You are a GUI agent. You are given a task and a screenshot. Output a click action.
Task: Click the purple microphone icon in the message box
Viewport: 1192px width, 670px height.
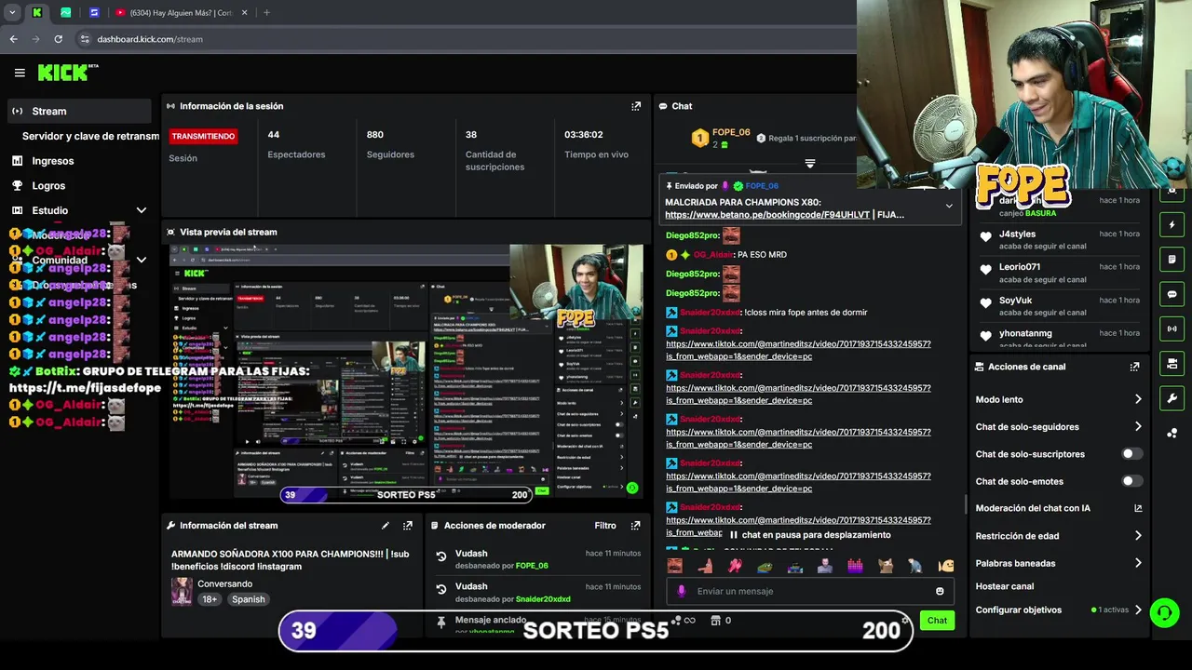click(682, 591)
